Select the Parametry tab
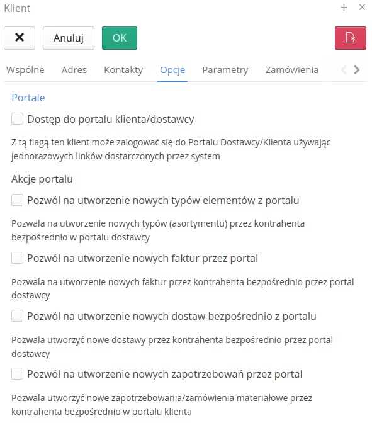The image size is (372, 430). tap(225, 70)
